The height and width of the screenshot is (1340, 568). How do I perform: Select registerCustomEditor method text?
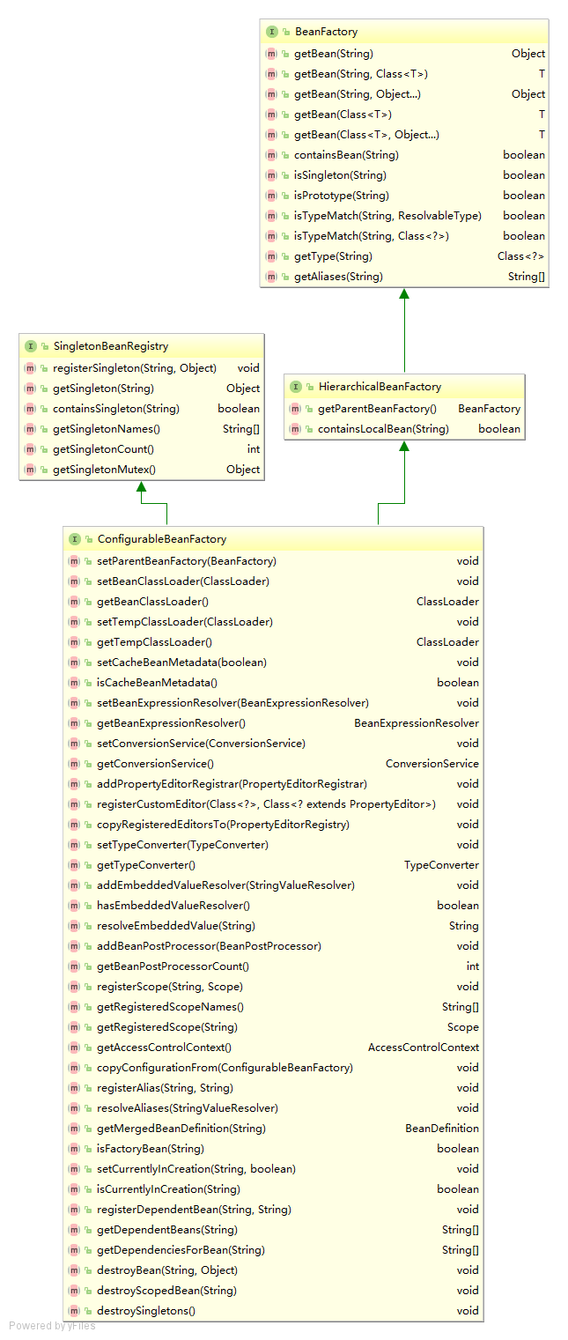click(267, 804)
